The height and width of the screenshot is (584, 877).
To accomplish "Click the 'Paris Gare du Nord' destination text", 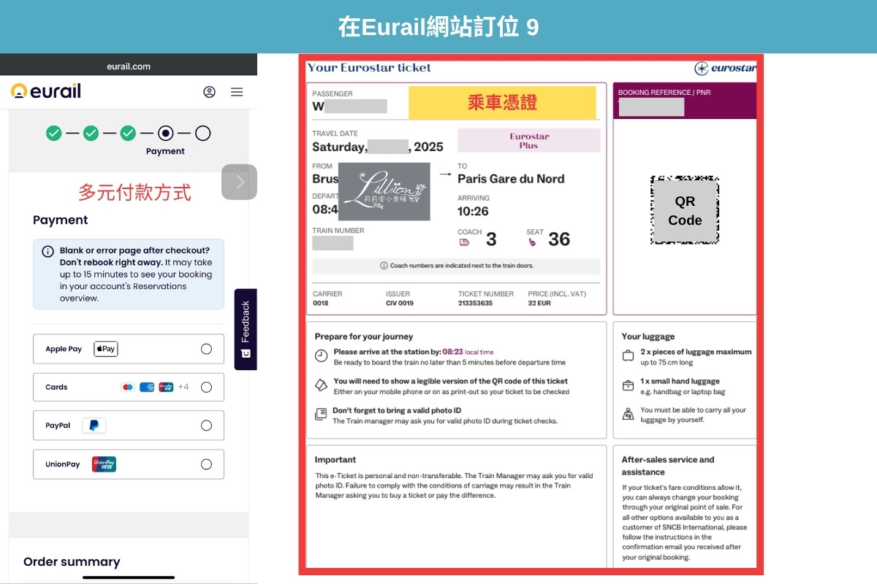I will point(511,179).
